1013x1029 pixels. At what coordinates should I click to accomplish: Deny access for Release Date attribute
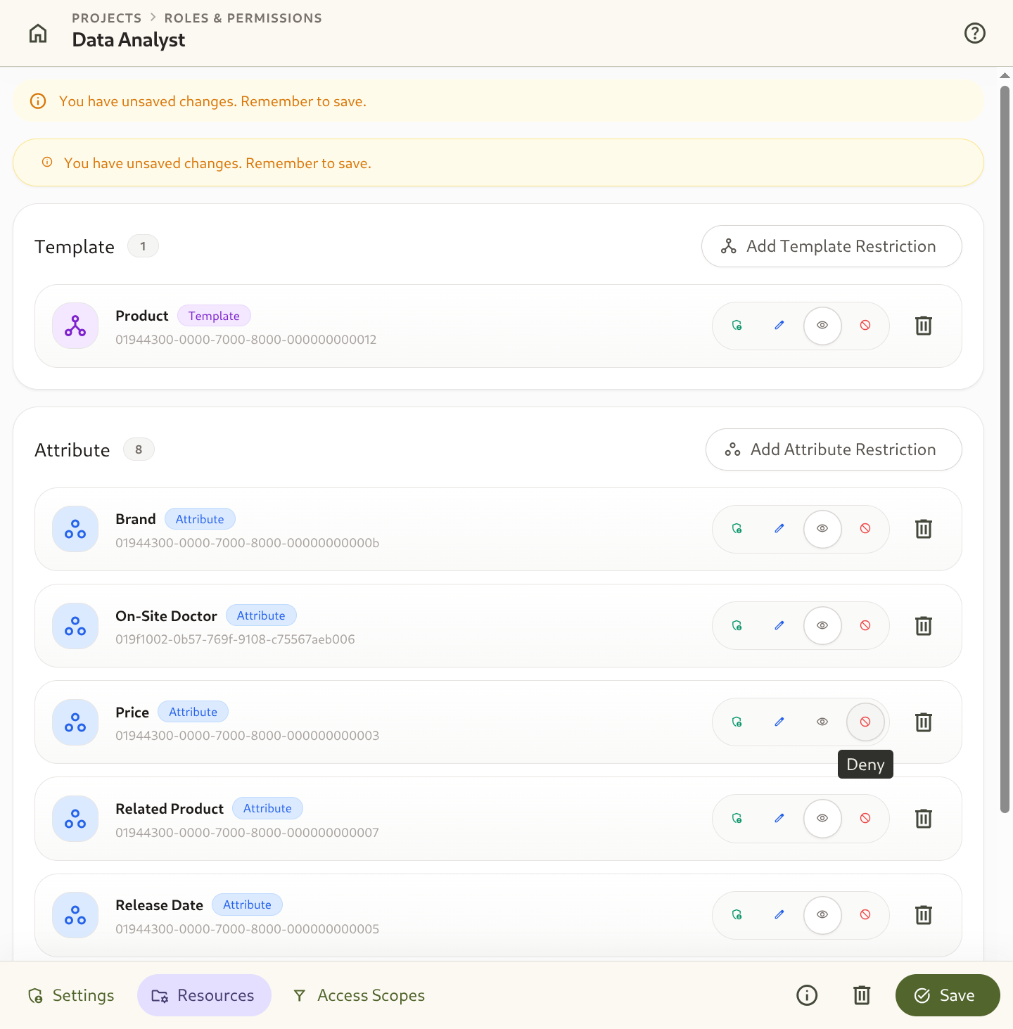(865, 914)
